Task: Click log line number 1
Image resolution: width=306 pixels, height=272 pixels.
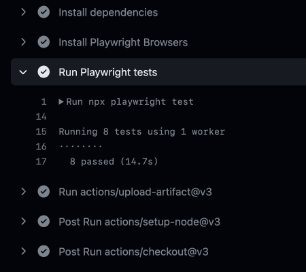Action: 44,102
